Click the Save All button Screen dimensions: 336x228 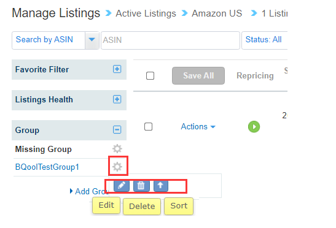[198, 75]
